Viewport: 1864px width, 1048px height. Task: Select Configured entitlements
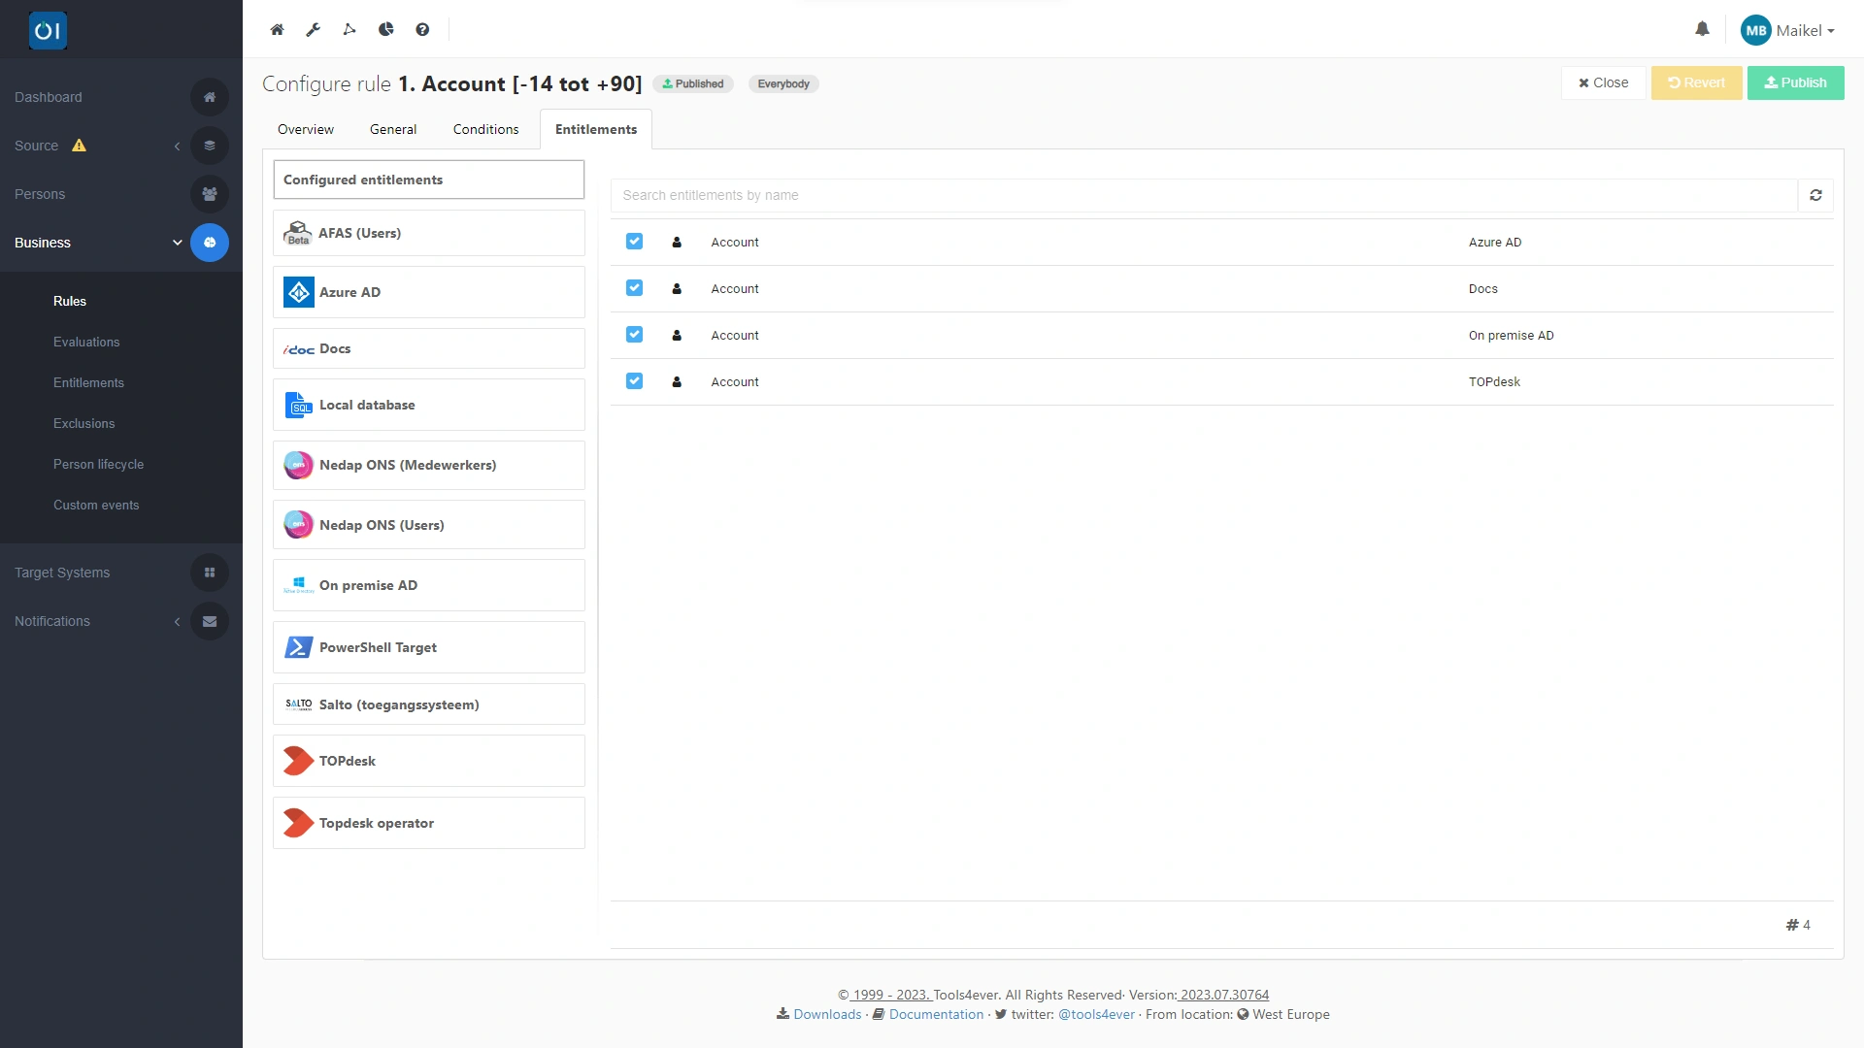[428, 180]
